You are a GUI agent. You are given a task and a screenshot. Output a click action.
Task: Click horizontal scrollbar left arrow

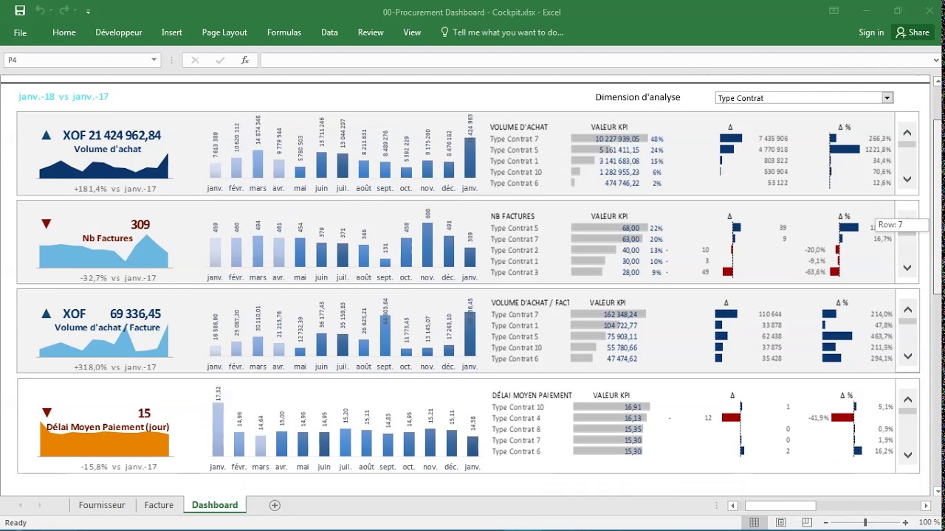click(733, 506)
